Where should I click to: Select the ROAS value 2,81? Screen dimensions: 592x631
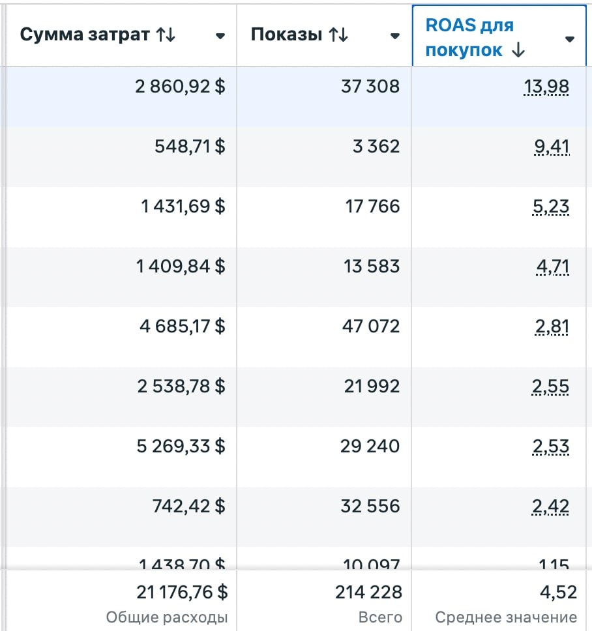[552, 327]
